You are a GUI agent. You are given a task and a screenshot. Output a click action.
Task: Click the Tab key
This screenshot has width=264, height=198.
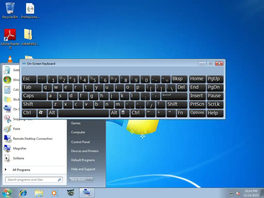coord(32,88)
